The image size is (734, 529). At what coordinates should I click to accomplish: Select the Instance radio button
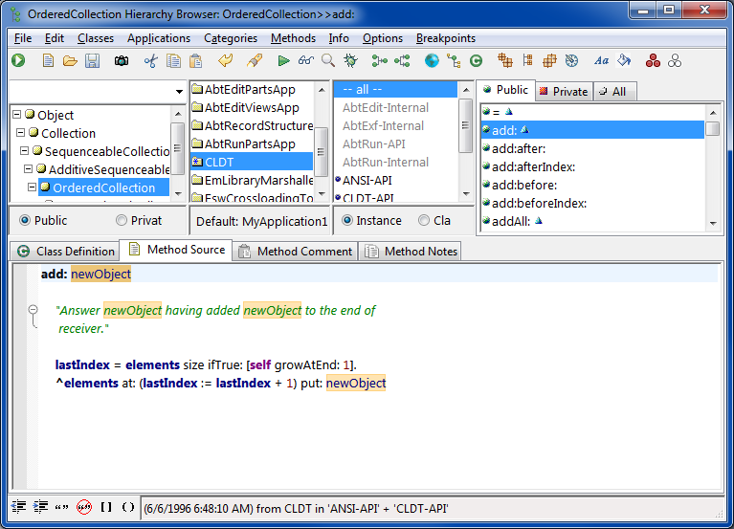(x=347, y=220)
